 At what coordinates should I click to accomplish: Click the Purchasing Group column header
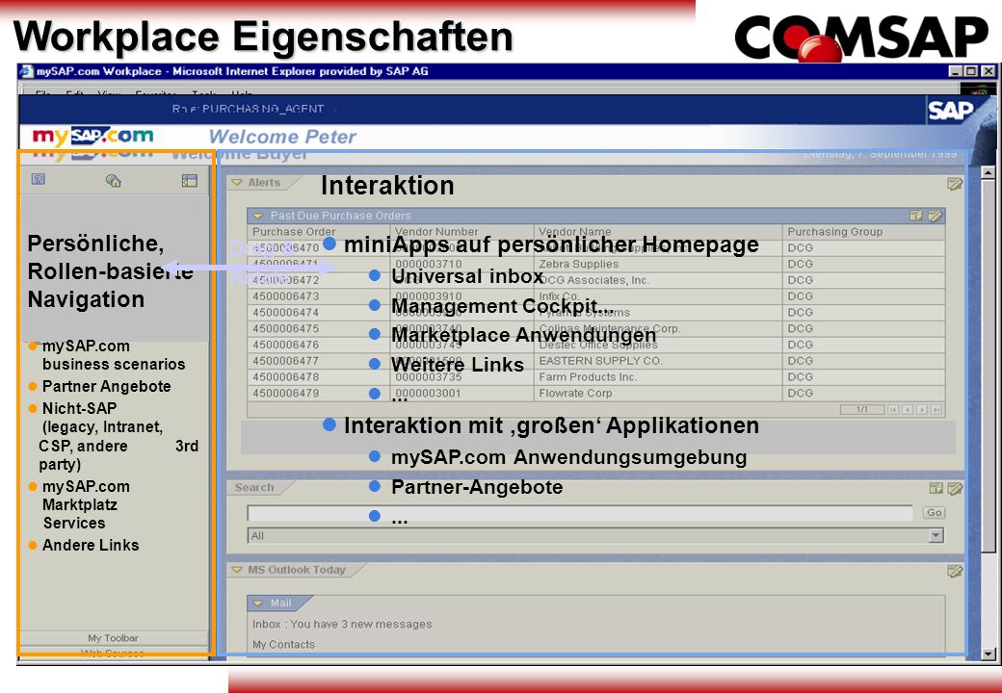pyautogui.click(x=834, y=232)
